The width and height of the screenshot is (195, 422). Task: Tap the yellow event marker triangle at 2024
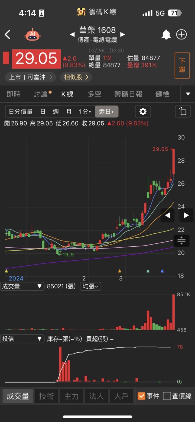[6, 271]
